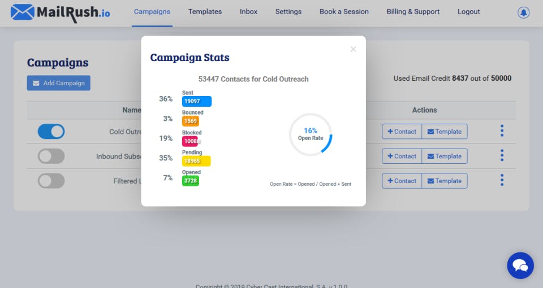Click the MailRush.io envelope logo
The height and width of the screenshot is (288, 543).
(x=23, y=12)
